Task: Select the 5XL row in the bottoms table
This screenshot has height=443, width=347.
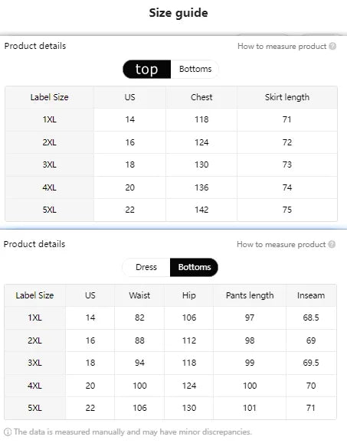Action: pyautogui.click(x=171, y=408)
